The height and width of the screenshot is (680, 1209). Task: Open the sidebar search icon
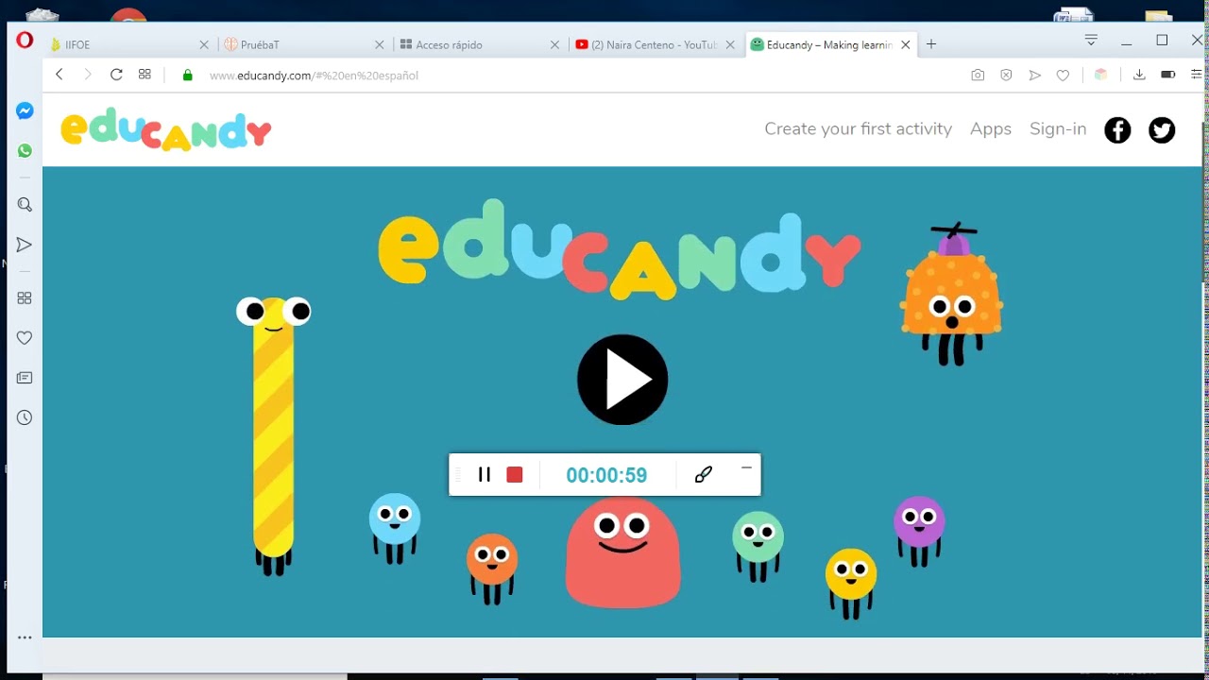tap(25, 205)
